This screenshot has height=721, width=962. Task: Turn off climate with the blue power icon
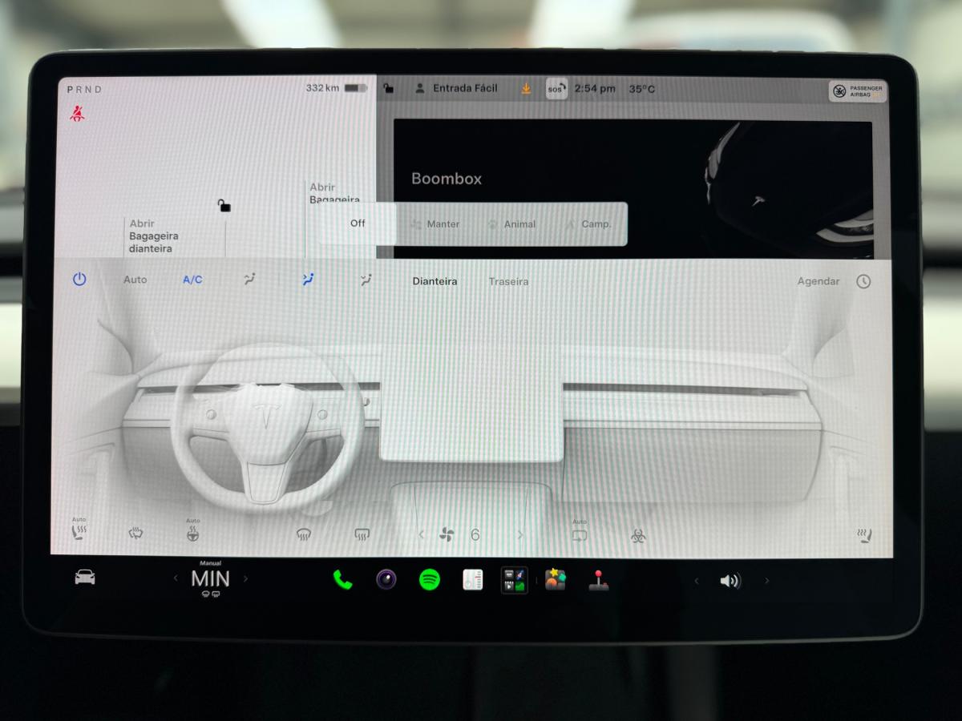click(79, 280)
